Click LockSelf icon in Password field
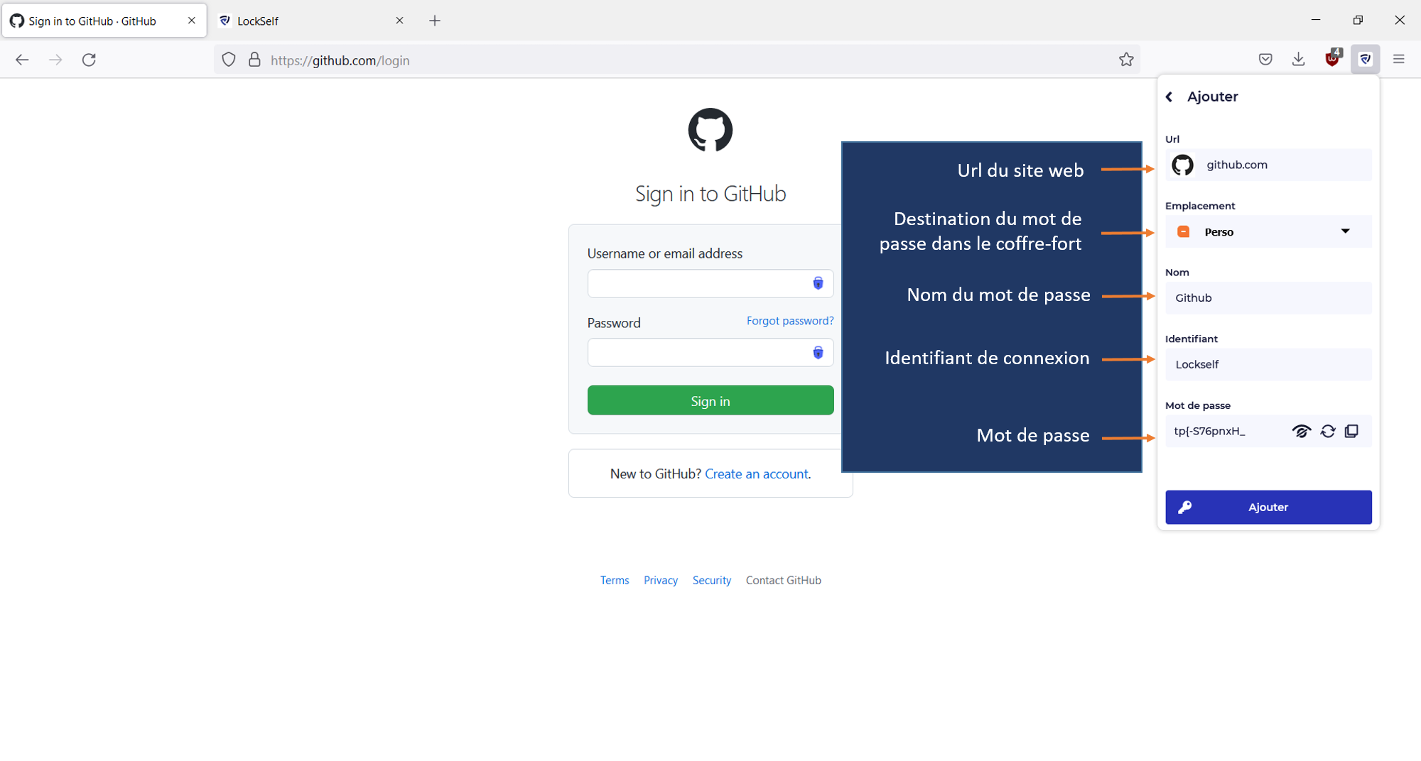The height and width of the screenshot is (761, 1421). pos(818,352)
